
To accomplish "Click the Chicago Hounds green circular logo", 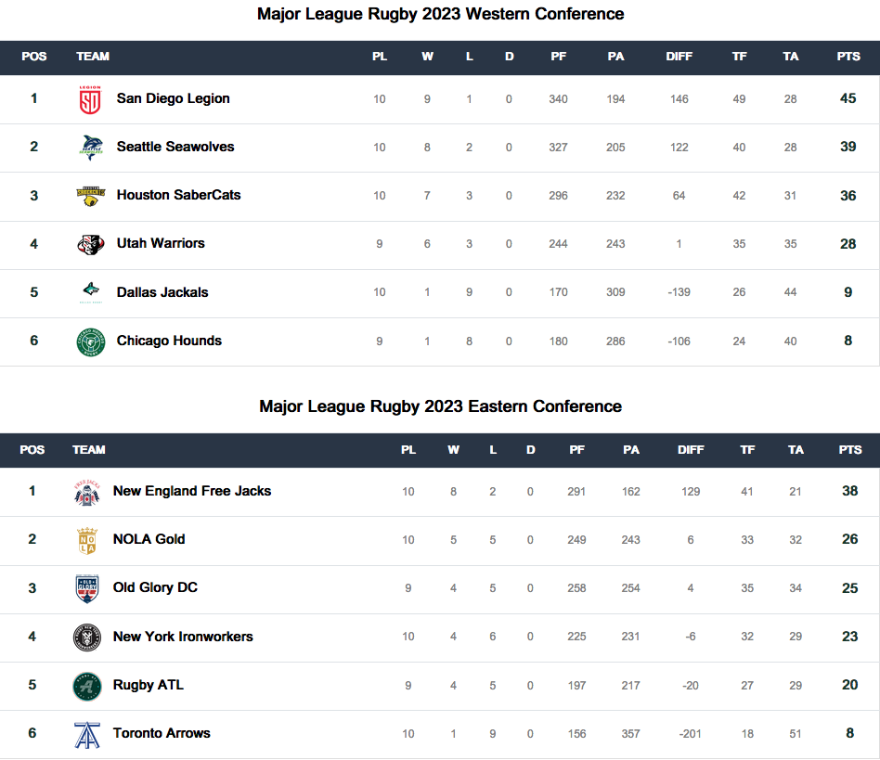I will [x=90, y=341].
